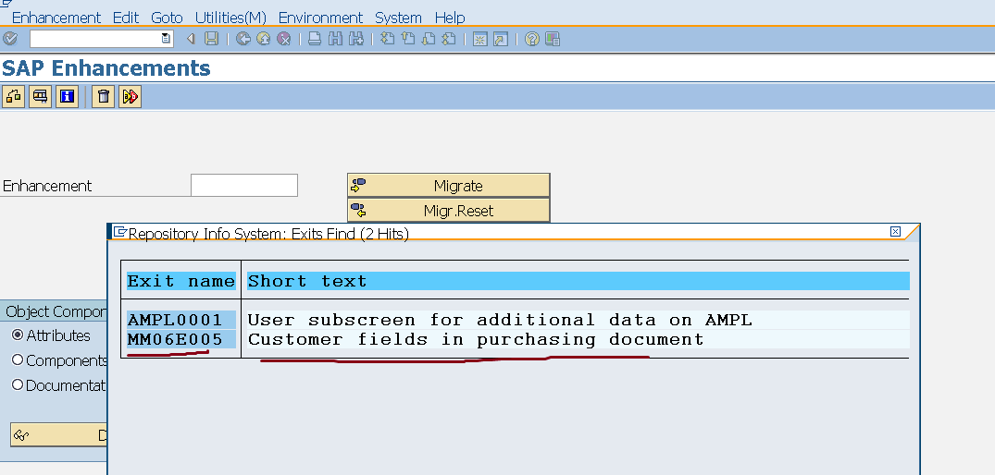Open the Enhancement menu

[x=56, y=18]
